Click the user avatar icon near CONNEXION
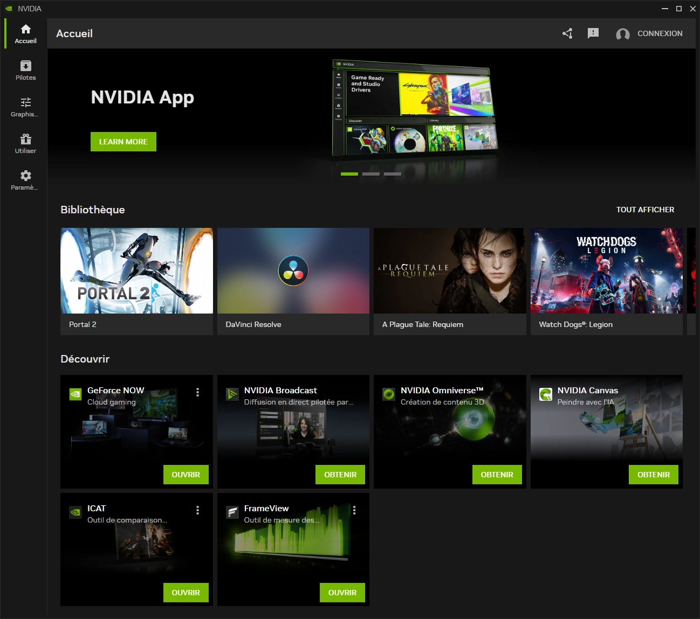The height and width of the screenshot is (619, 700). tap(623, 34)
